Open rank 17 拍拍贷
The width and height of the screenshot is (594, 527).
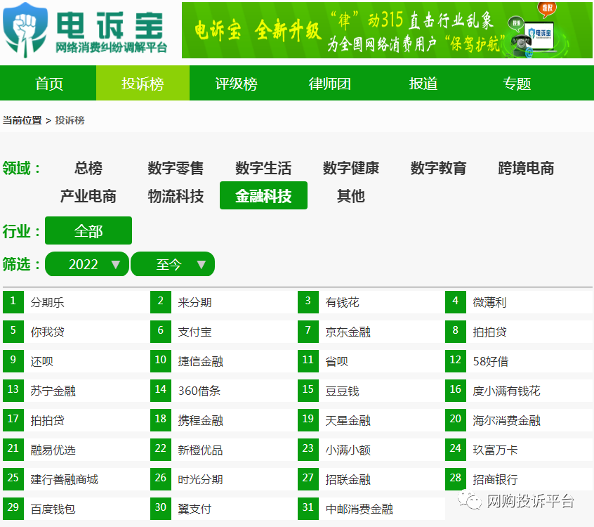pyautogui.click(x=75, y=420)
